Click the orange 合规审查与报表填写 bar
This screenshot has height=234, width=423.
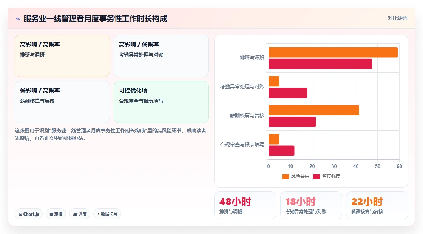(274, 139)
